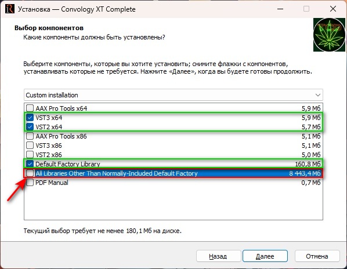Viewport: 347px width, 269px height.
Task: Uncheck Default Factory Library
Action: [x=30, y=164]
